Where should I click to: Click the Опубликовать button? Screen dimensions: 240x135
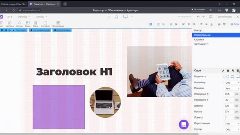click(225, 16)
